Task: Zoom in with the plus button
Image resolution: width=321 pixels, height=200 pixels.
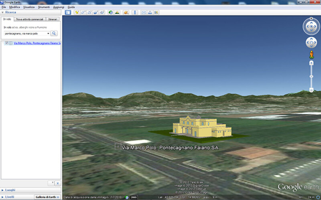Action: [311, 63]
